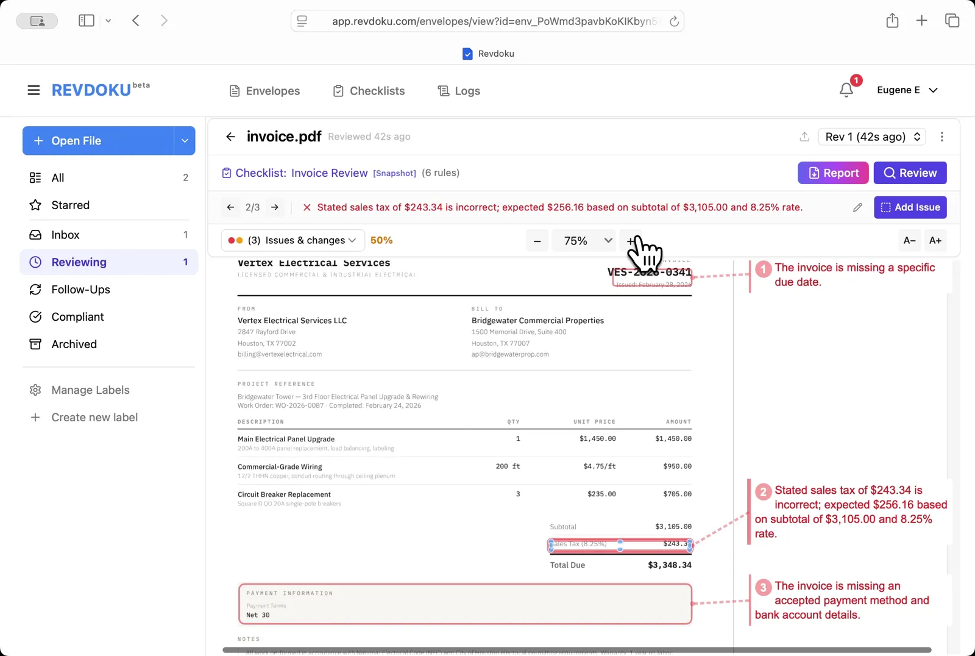Screen dimensions: 975x656
Task: Open the hamburger navigation menu
Action: pos(34,90)
